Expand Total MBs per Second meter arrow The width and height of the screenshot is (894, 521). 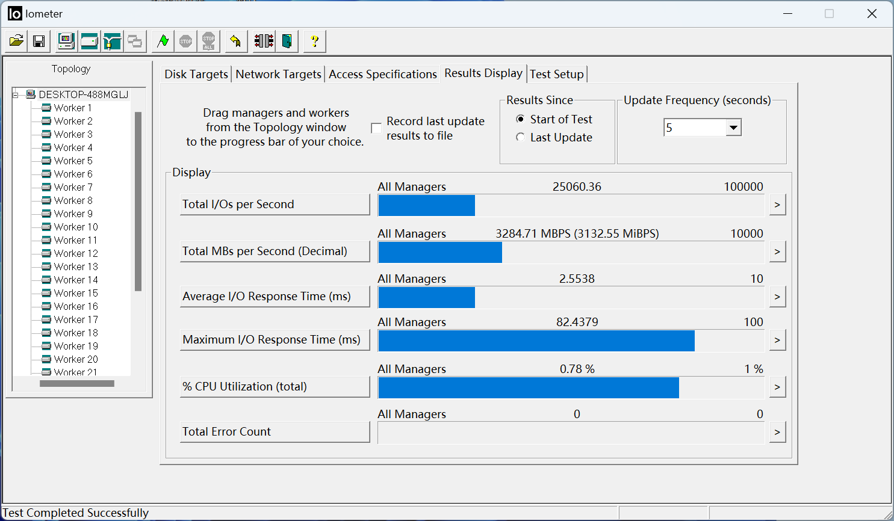click(x=777, y=251)
